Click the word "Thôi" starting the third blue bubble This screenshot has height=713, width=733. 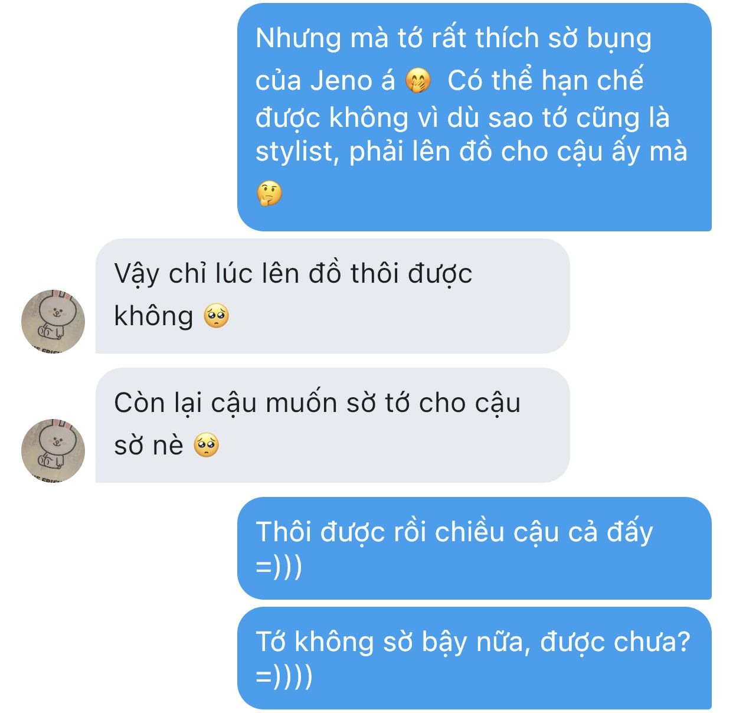pyautogui.click(x=283, y=532)
